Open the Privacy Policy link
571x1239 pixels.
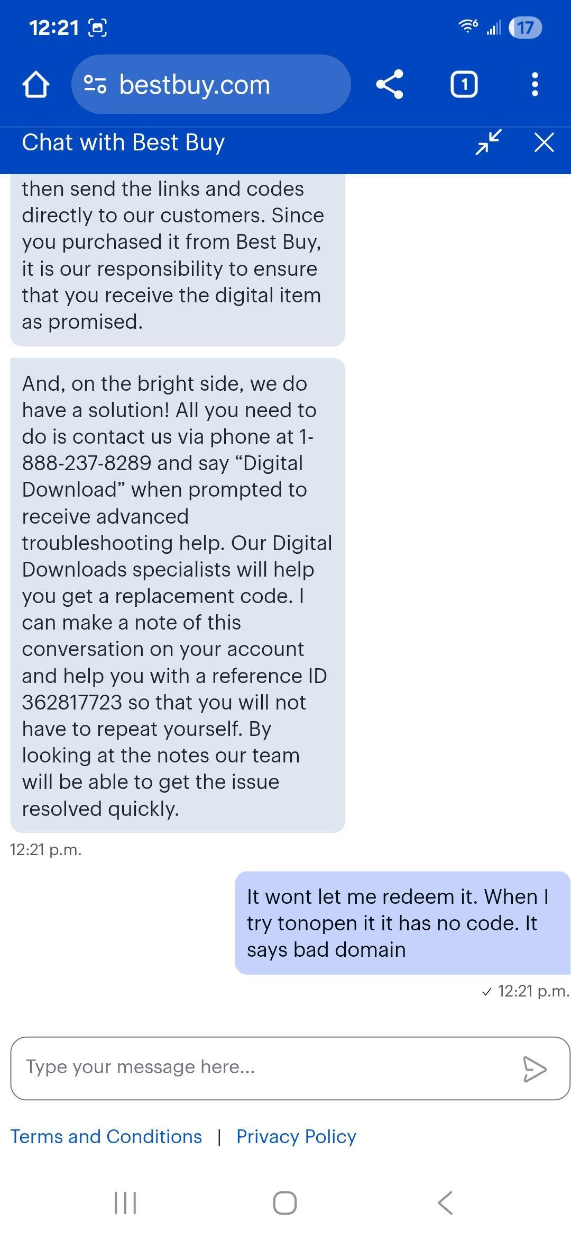[296, 1136]
